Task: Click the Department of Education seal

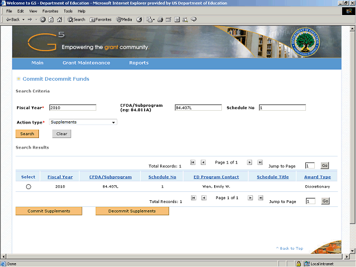Action: click(x=305, y=42)
